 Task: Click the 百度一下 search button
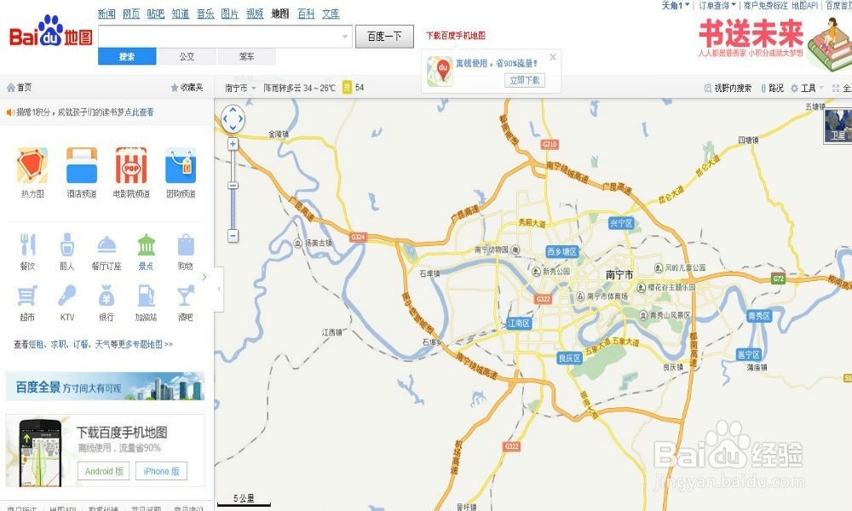[384, 37]
